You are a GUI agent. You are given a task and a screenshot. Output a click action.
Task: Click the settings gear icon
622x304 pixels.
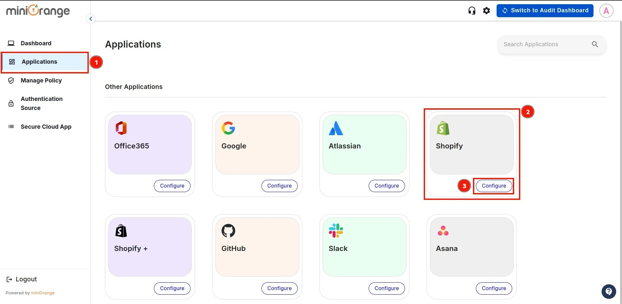pos(487,10)
